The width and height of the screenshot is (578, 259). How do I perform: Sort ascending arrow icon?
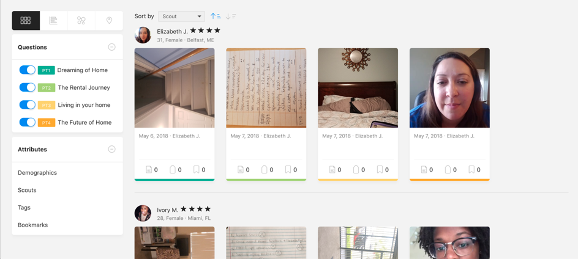216,16
